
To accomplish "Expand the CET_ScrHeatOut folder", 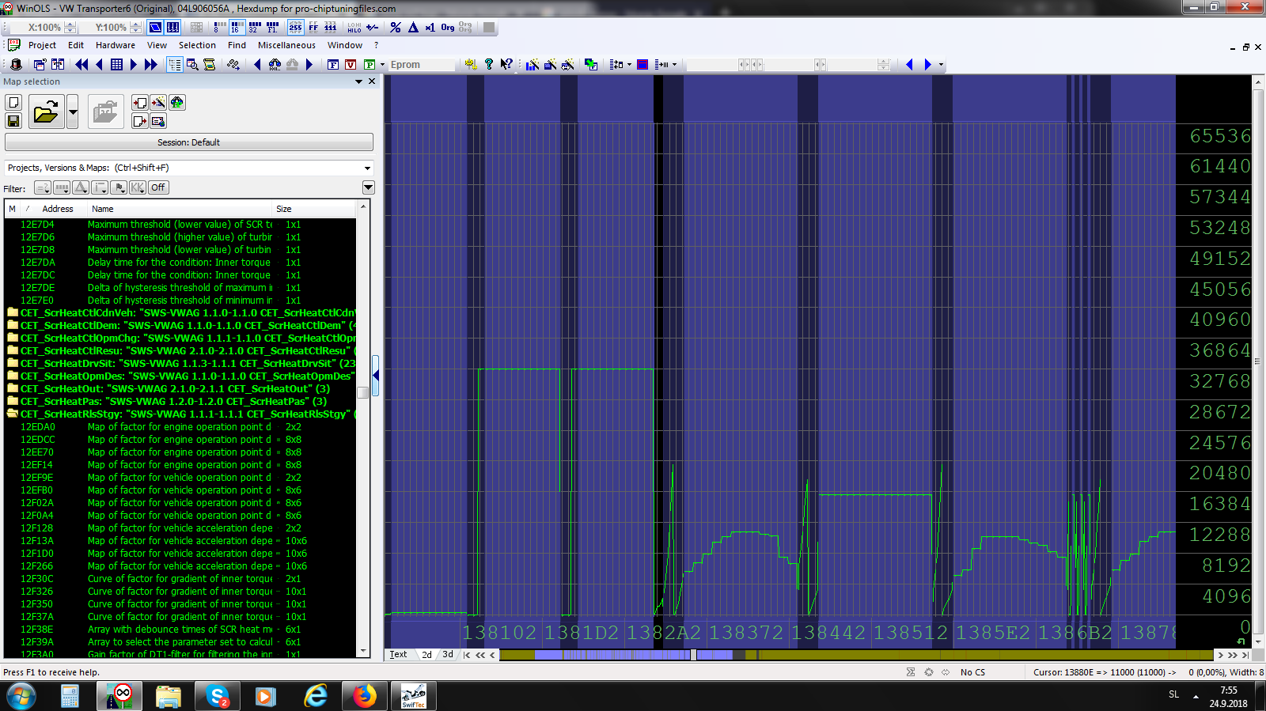I will 13,388.
